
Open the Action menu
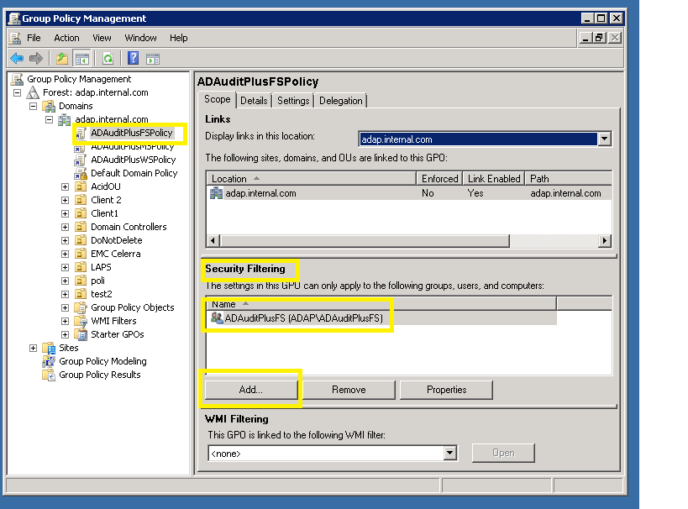(66, 38)
